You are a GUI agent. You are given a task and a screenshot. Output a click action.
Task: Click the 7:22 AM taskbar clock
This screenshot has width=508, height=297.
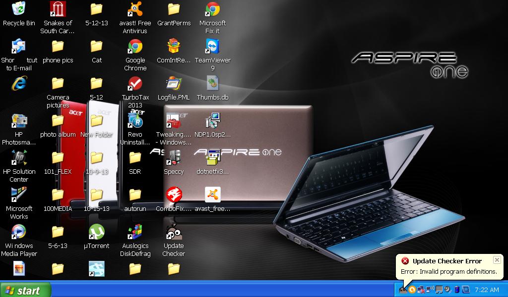click(x=487, y=290)
